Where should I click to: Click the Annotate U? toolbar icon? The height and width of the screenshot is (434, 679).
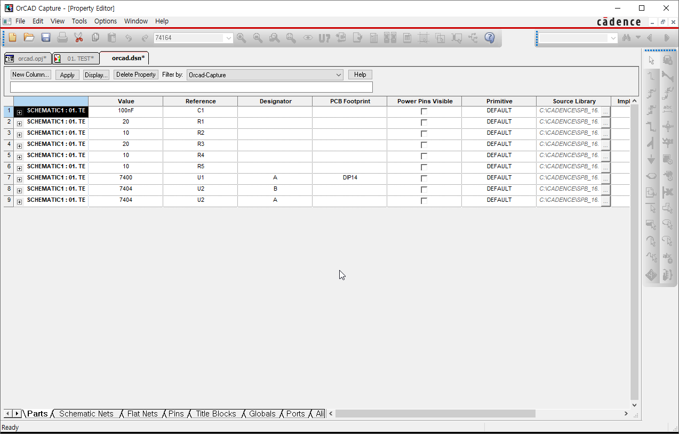[324, 38]
